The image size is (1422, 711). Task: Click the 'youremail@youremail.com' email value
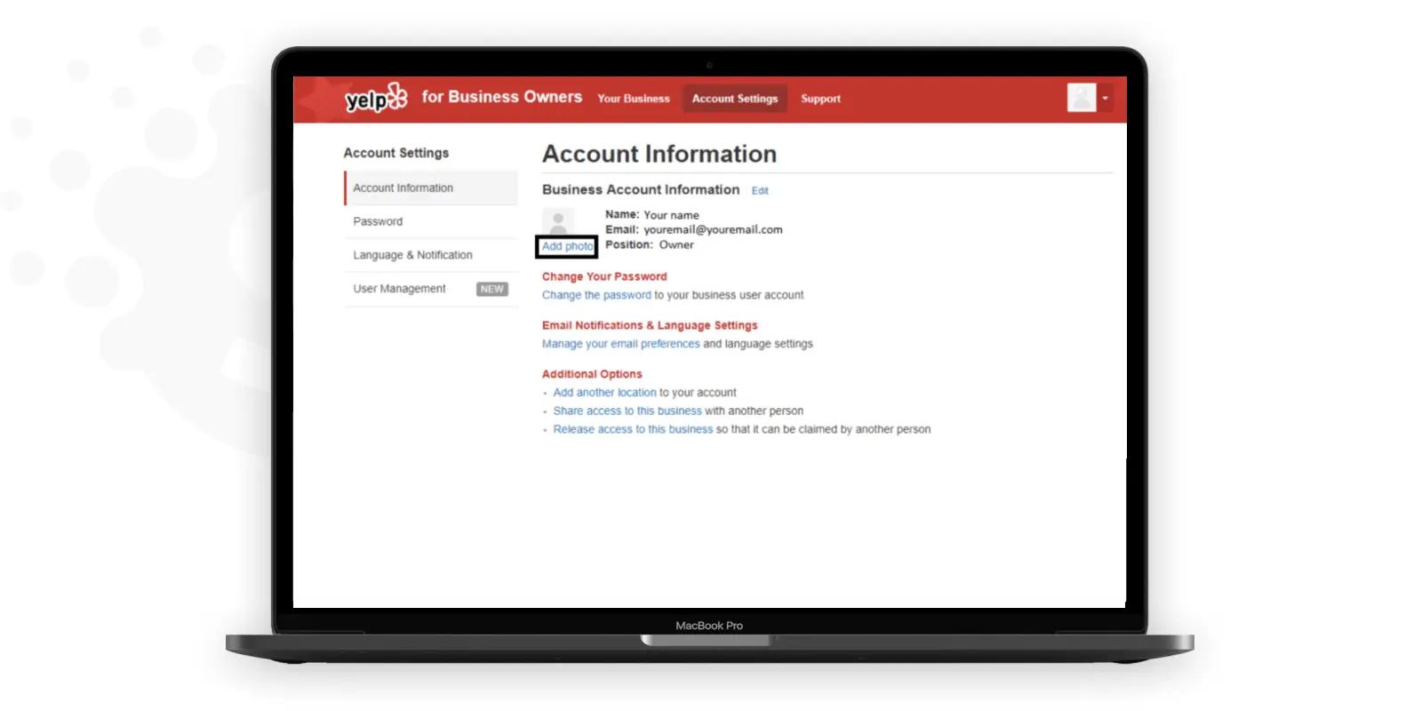713,229
